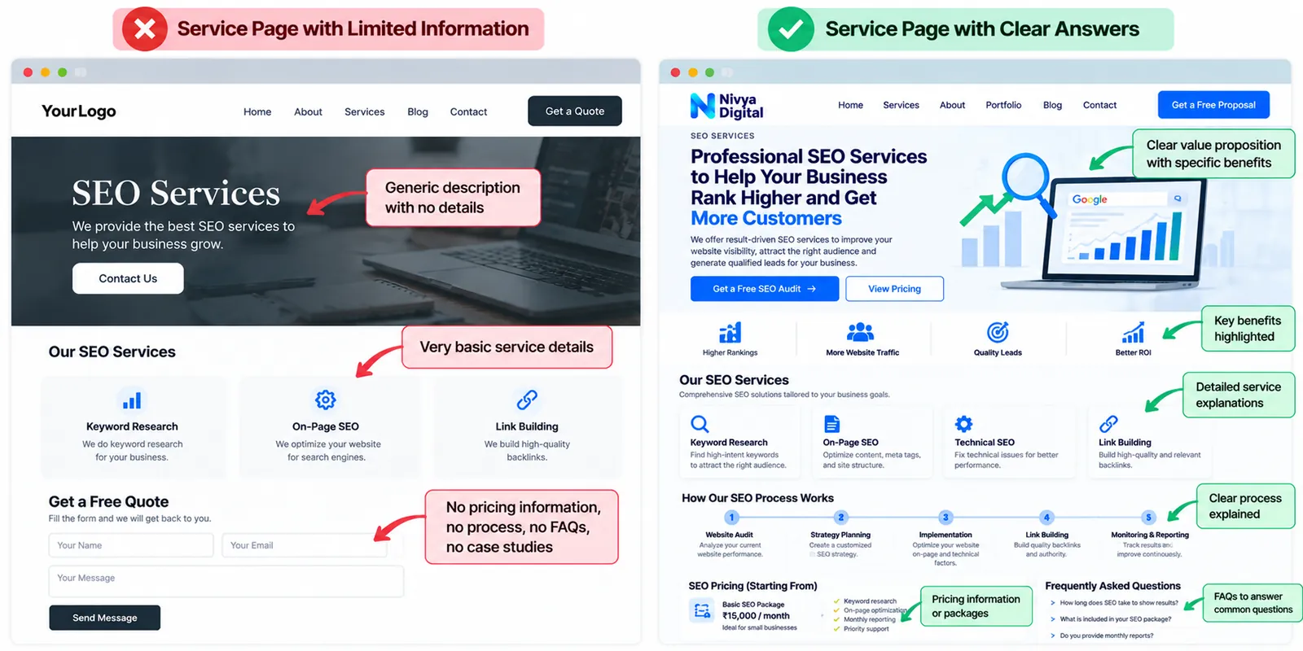The image size is (1303, 651).
Task: Click the Technical SEO gear icon
Action: click(963, 423)
